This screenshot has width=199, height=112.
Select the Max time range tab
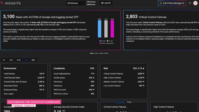(x=33, y=60)
